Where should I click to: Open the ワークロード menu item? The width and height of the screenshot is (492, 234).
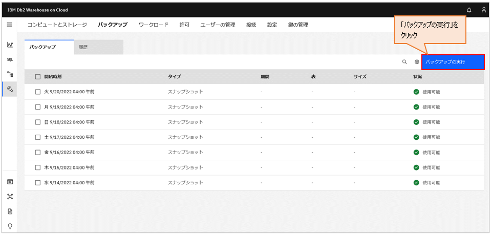[154, 25]
